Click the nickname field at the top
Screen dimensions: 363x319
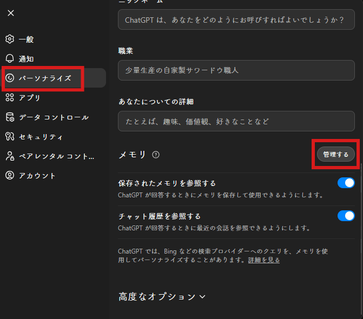point(237,19)
